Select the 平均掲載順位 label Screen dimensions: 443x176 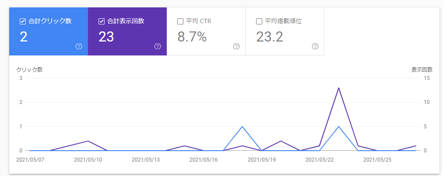click(x=283, y=21)
